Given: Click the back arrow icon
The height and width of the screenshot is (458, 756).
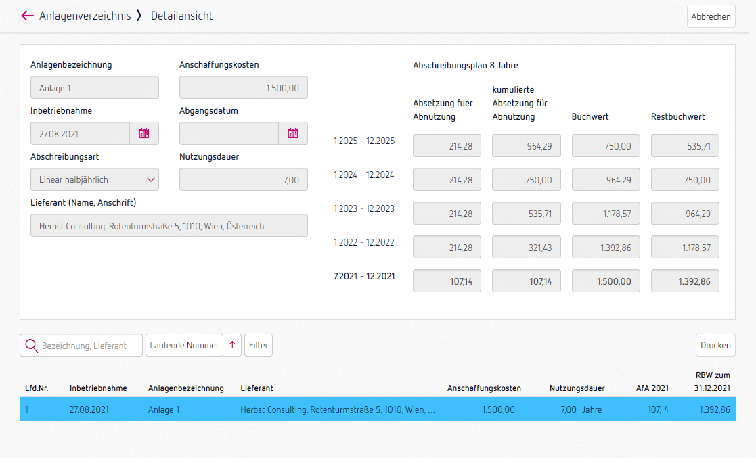Looking at the screenshot, I should 27,16.
